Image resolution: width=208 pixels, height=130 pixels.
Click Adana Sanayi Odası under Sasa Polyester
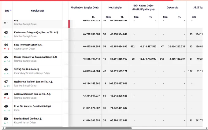pos(24,49)
